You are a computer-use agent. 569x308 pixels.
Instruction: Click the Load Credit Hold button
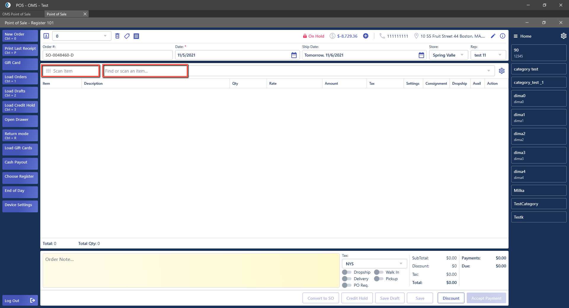20,107
